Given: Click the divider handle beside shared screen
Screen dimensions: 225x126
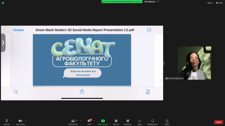Looking at the screenshot, I should tap(164, 63).
